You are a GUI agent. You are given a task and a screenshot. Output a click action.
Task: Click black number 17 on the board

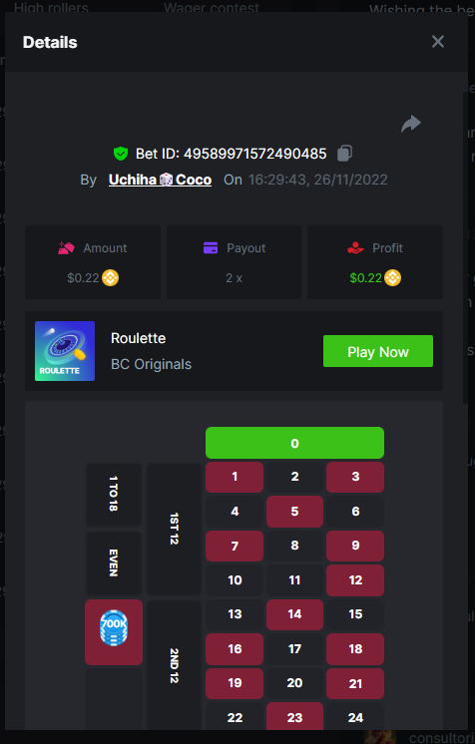pyautogui.click(x=294, y=648)
